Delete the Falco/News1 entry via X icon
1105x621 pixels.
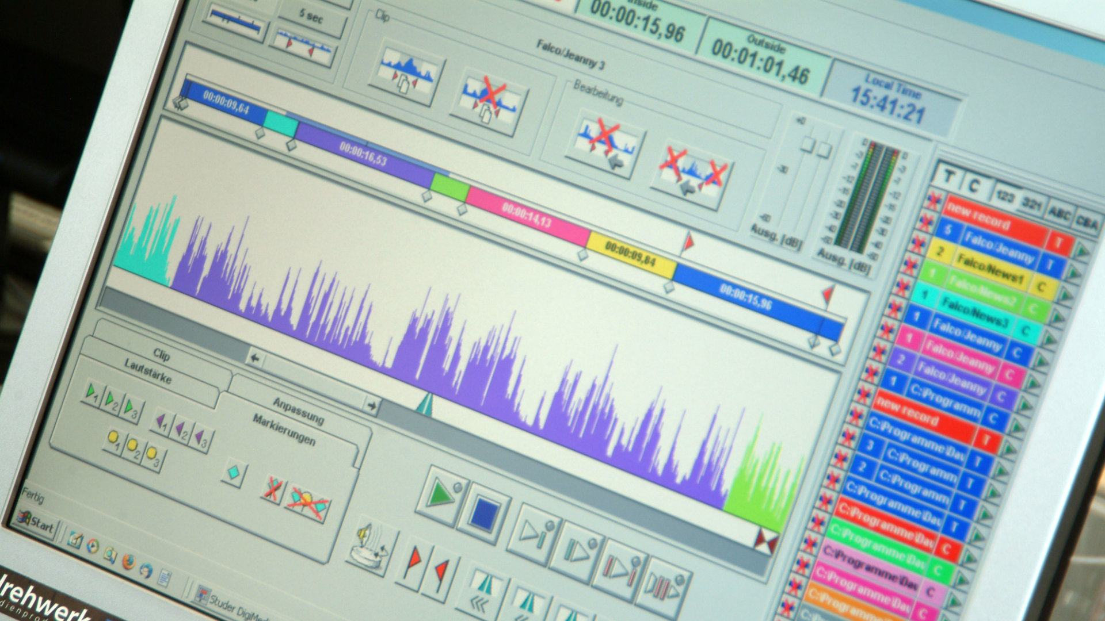point(917,243)
